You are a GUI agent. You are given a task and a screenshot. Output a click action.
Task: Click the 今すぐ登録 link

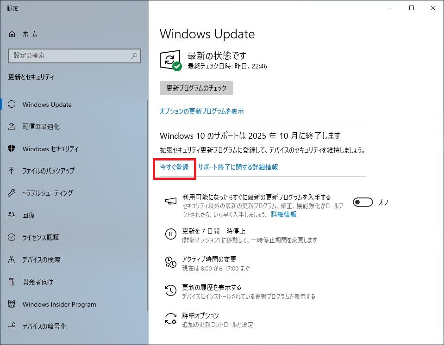click(175, 167)
